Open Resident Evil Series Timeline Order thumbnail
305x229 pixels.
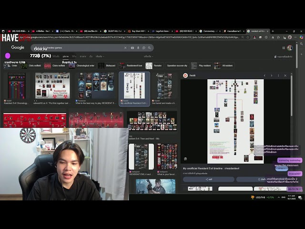pos(52,86)
